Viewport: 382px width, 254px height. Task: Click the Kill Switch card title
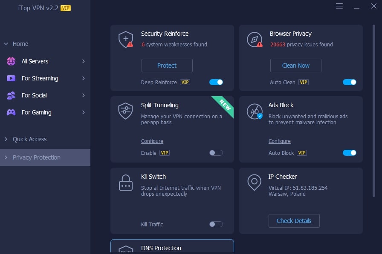153,177
